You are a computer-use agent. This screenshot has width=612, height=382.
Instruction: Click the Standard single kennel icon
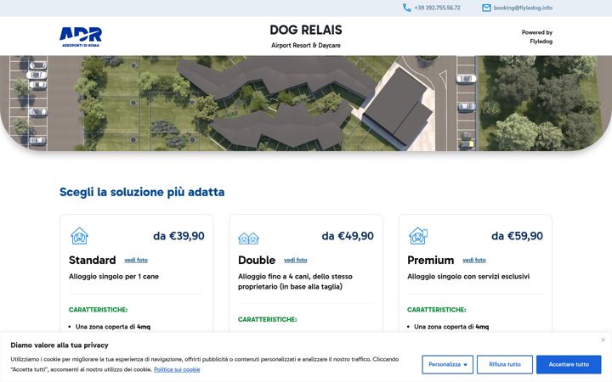click(x=79, y=236)
